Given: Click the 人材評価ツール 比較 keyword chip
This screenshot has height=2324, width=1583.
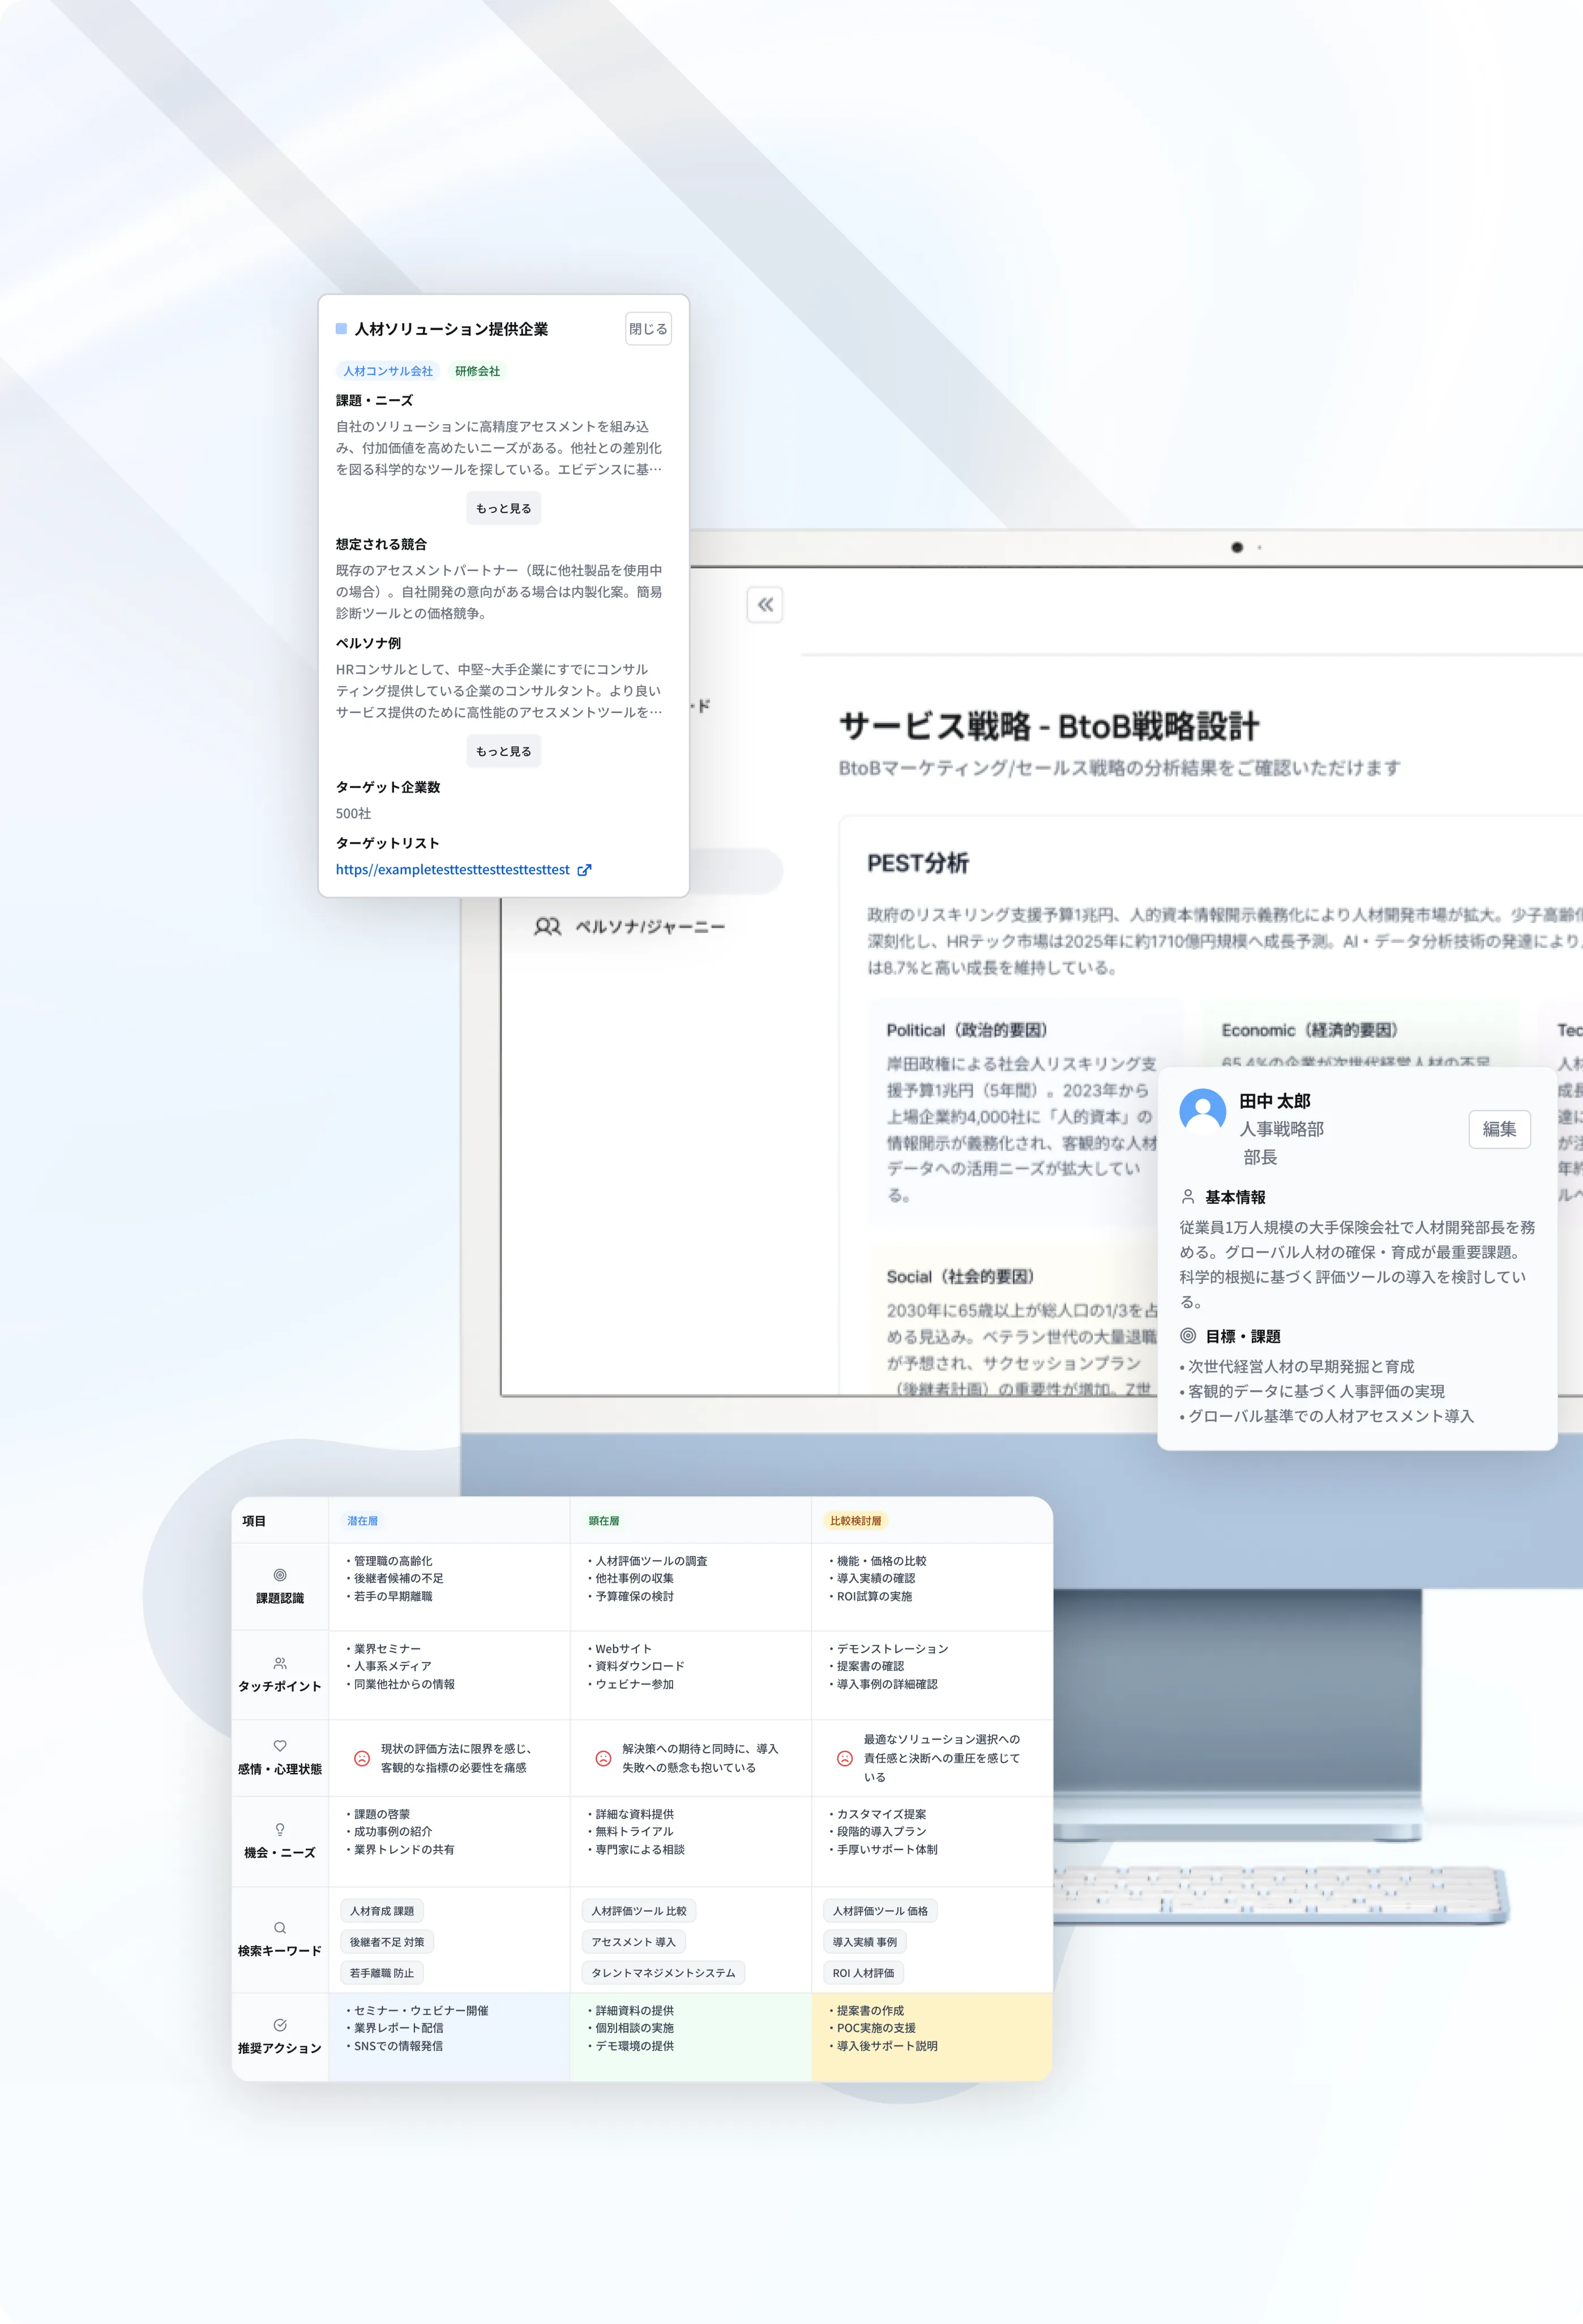Looking at the screenshot, I should (x=638, y=1911).
